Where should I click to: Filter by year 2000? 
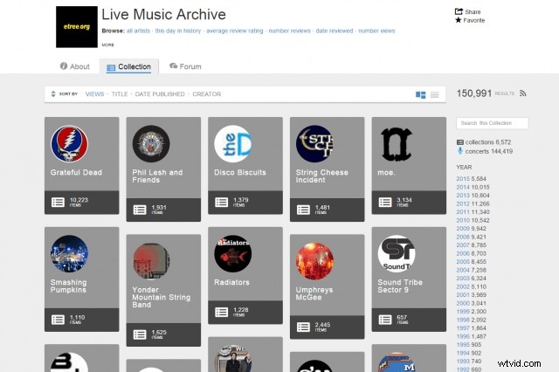click(x=463, y=303)
